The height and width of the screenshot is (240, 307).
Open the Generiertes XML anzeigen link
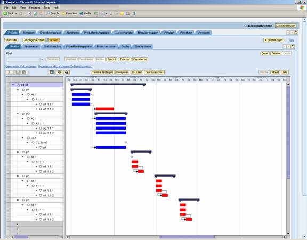21,67
